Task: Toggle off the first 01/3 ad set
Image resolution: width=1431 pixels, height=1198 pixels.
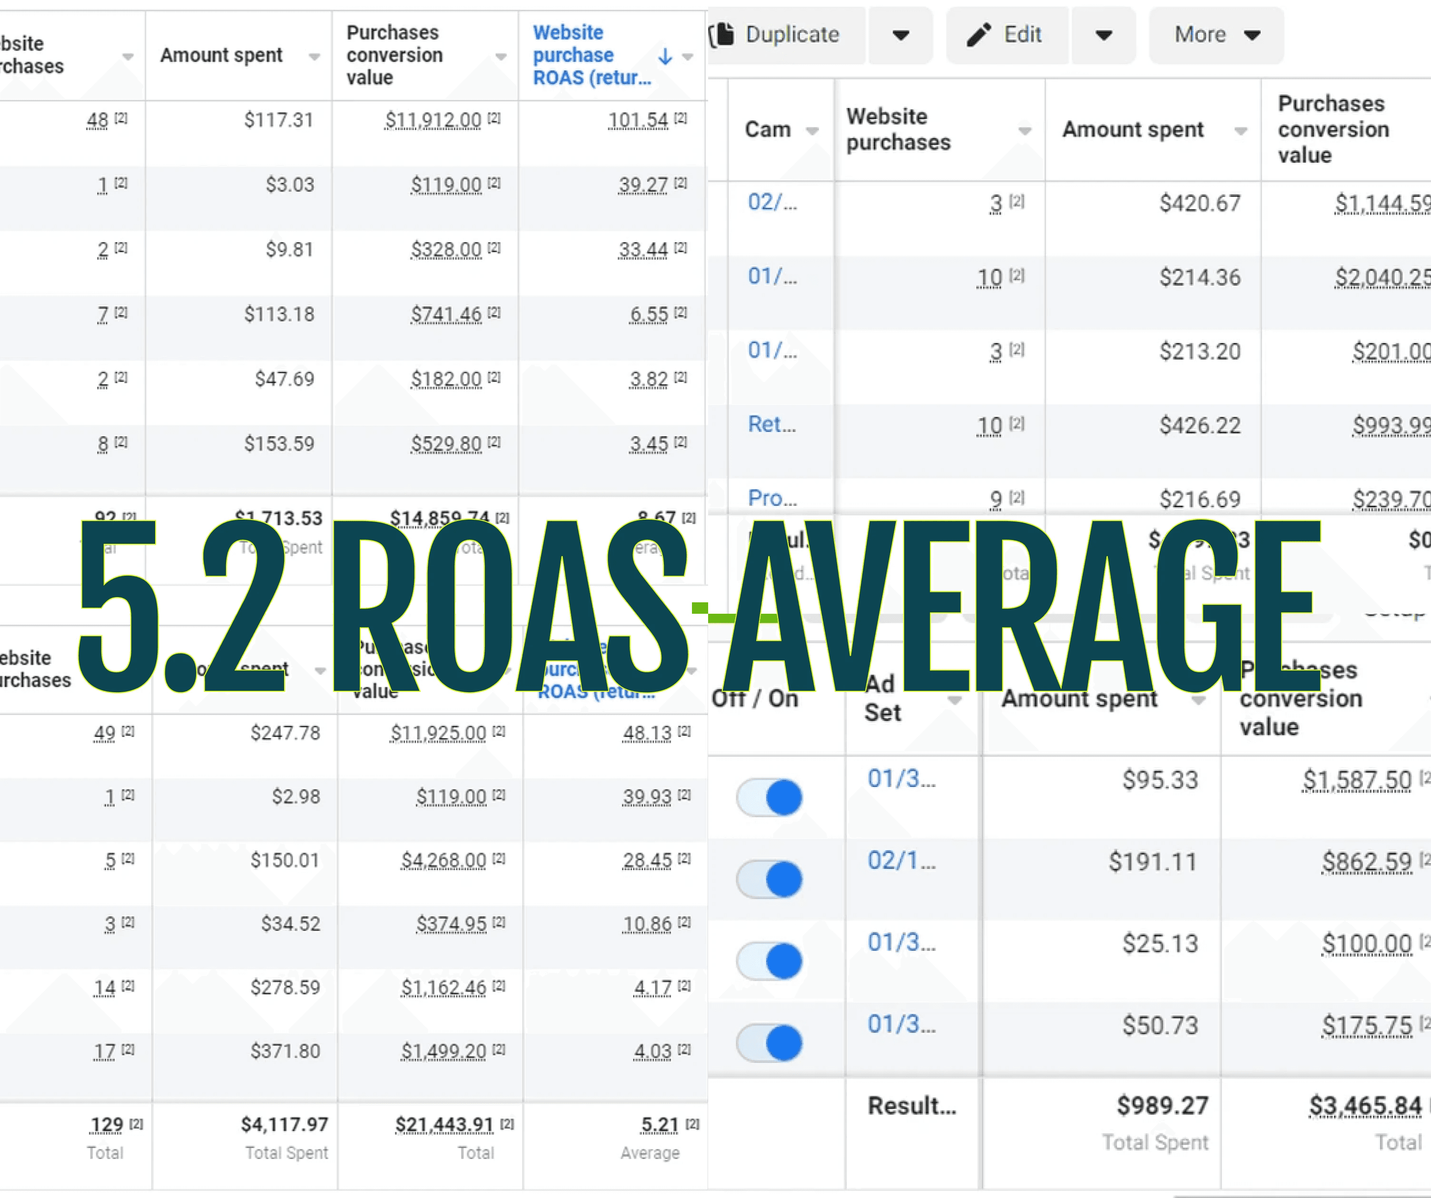Action: coord(770,797)
